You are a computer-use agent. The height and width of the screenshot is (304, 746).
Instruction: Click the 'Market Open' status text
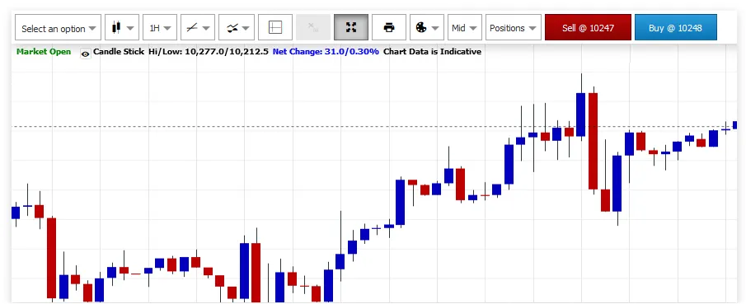[44, 51]
